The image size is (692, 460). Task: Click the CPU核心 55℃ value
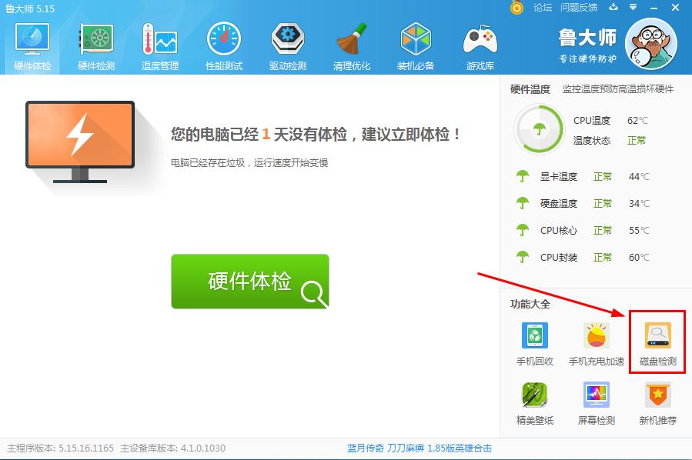(x=639, y=231)
